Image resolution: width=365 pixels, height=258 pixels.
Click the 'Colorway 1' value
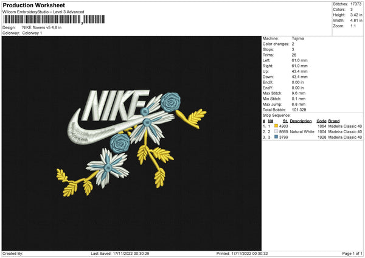pos(32,33)
